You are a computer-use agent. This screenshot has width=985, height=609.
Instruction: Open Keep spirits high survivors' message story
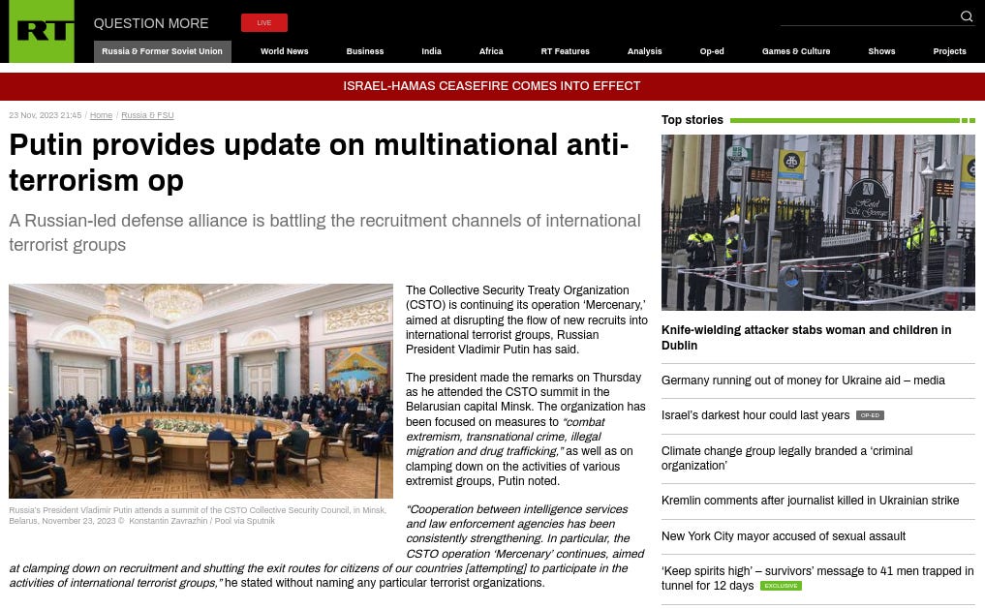pyautogui.click(x=817, y=578)
